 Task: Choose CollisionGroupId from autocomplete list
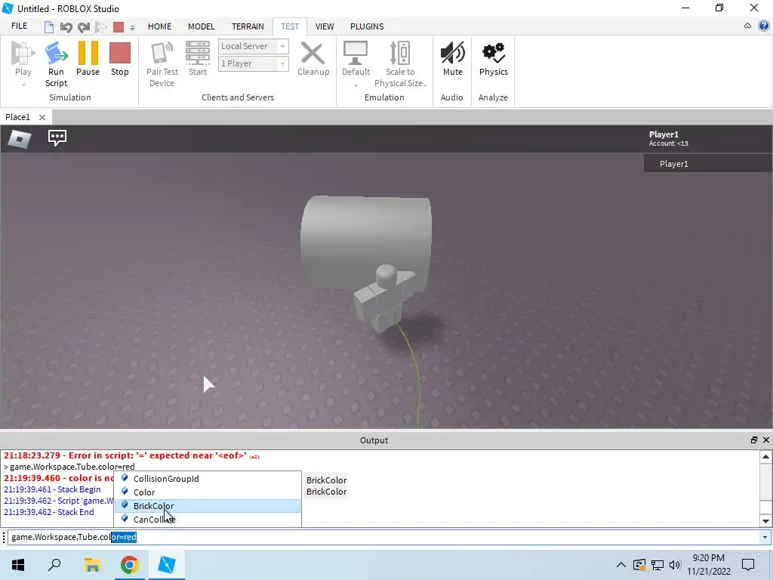(x=208, y=478)
